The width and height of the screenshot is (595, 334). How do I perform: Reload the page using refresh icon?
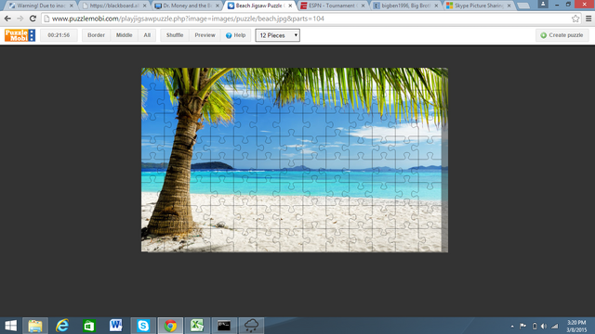click(x=33, y=19)
